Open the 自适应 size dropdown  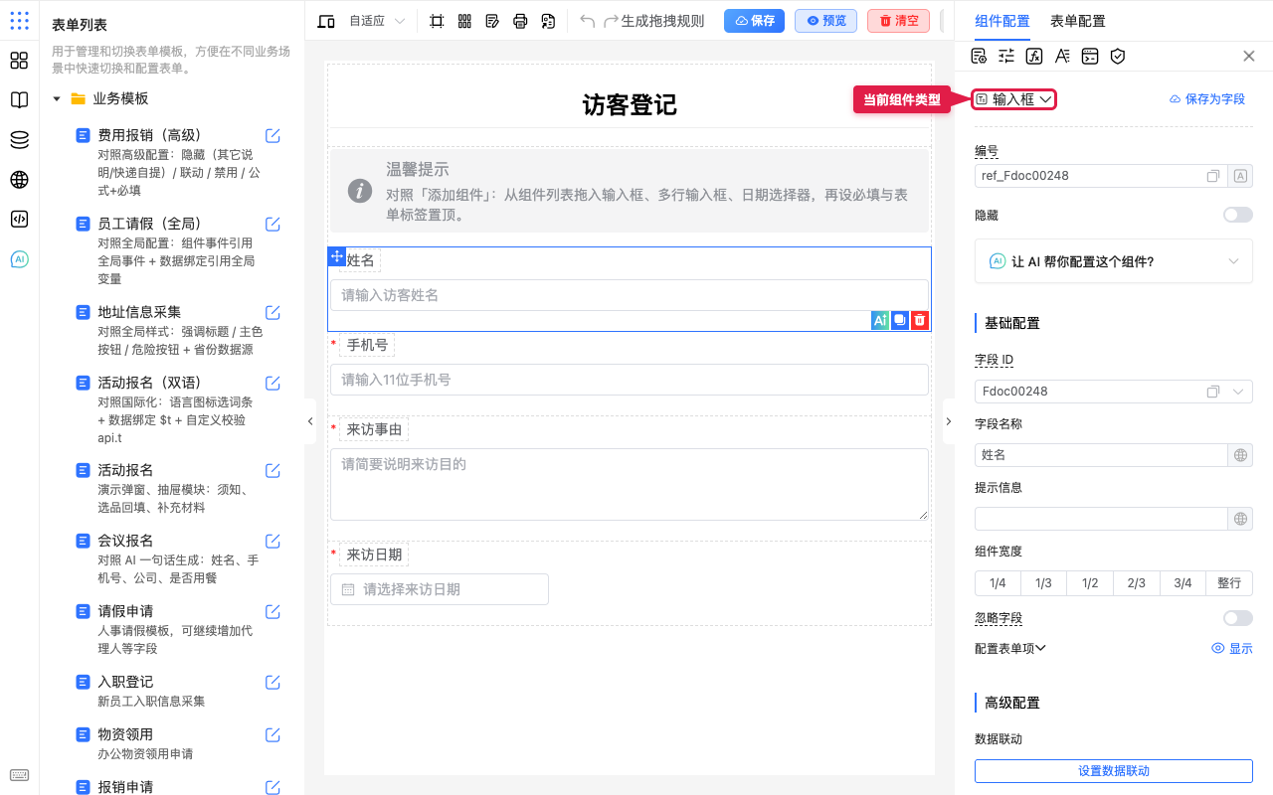pos(376,21)
